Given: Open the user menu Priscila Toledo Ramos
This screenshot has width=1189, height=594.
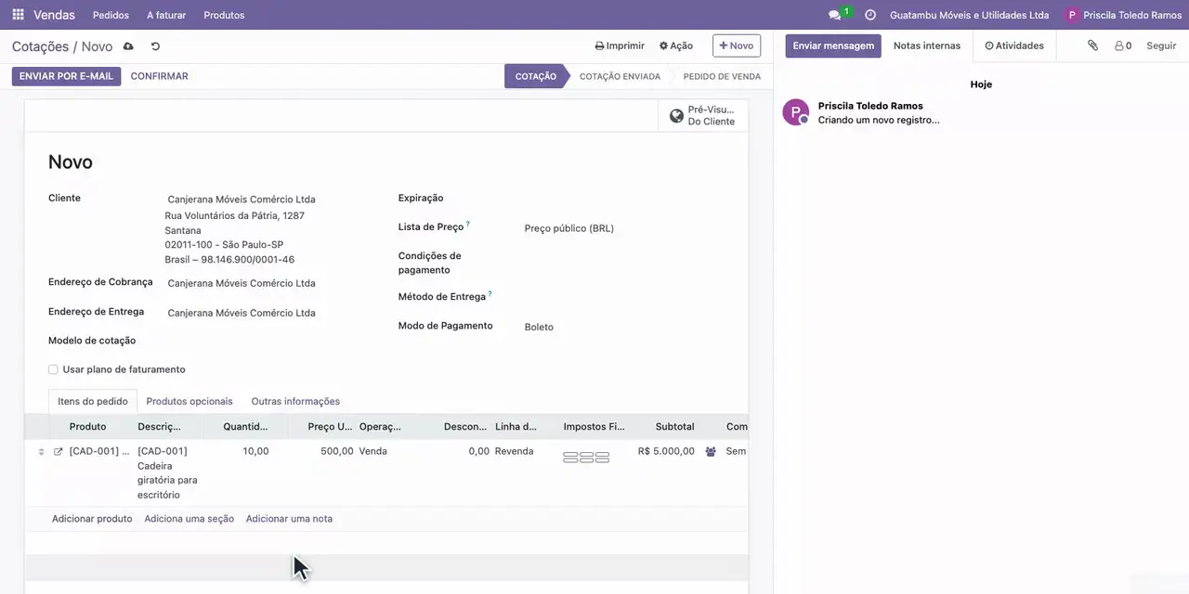Looking at the screenshot, I should tap(1123, 15).
